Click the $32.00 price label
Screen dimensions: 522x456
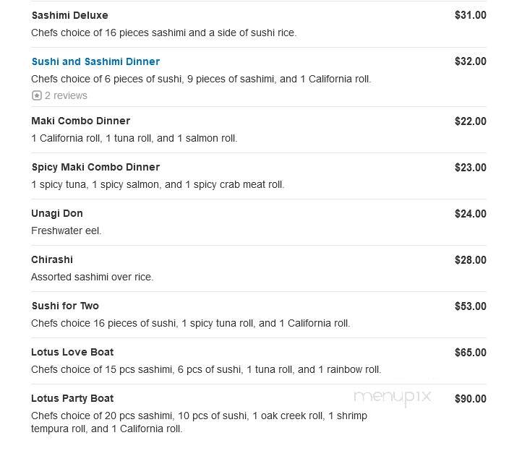coord(471,61)
